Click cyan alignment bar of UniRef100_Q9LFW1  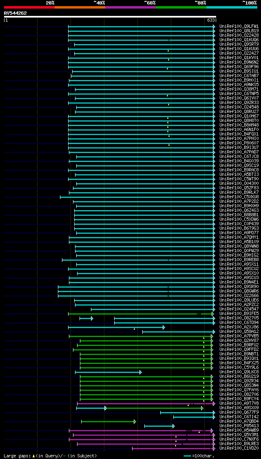(x=142, y=27)
